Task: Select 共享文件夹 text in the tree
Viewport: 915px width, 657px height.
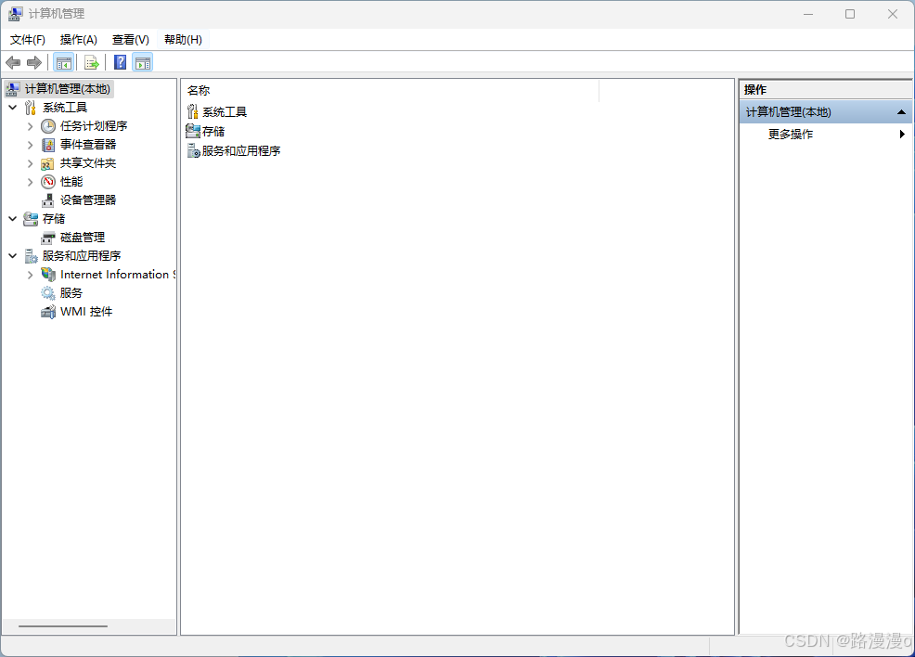Action: pyautogui.click(x=88, y=163)
